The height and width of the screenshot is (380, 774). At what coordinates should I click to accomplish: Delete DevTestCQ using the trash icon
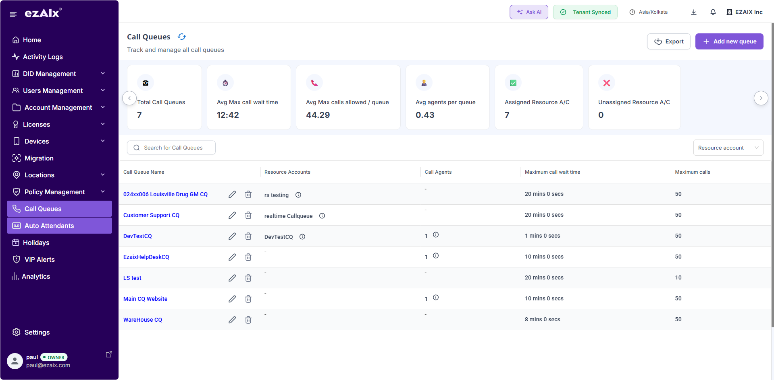click(x=248, y=236)
